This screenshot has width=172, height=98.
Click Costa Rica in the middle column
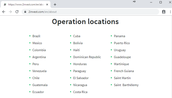tap(80, 92)
